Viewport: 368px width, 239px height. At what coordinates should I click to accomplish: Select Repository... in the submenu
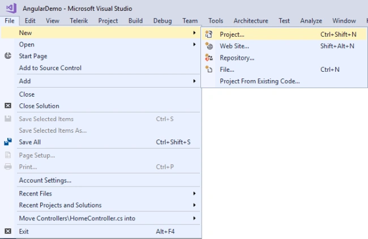[x=284, y=58]
